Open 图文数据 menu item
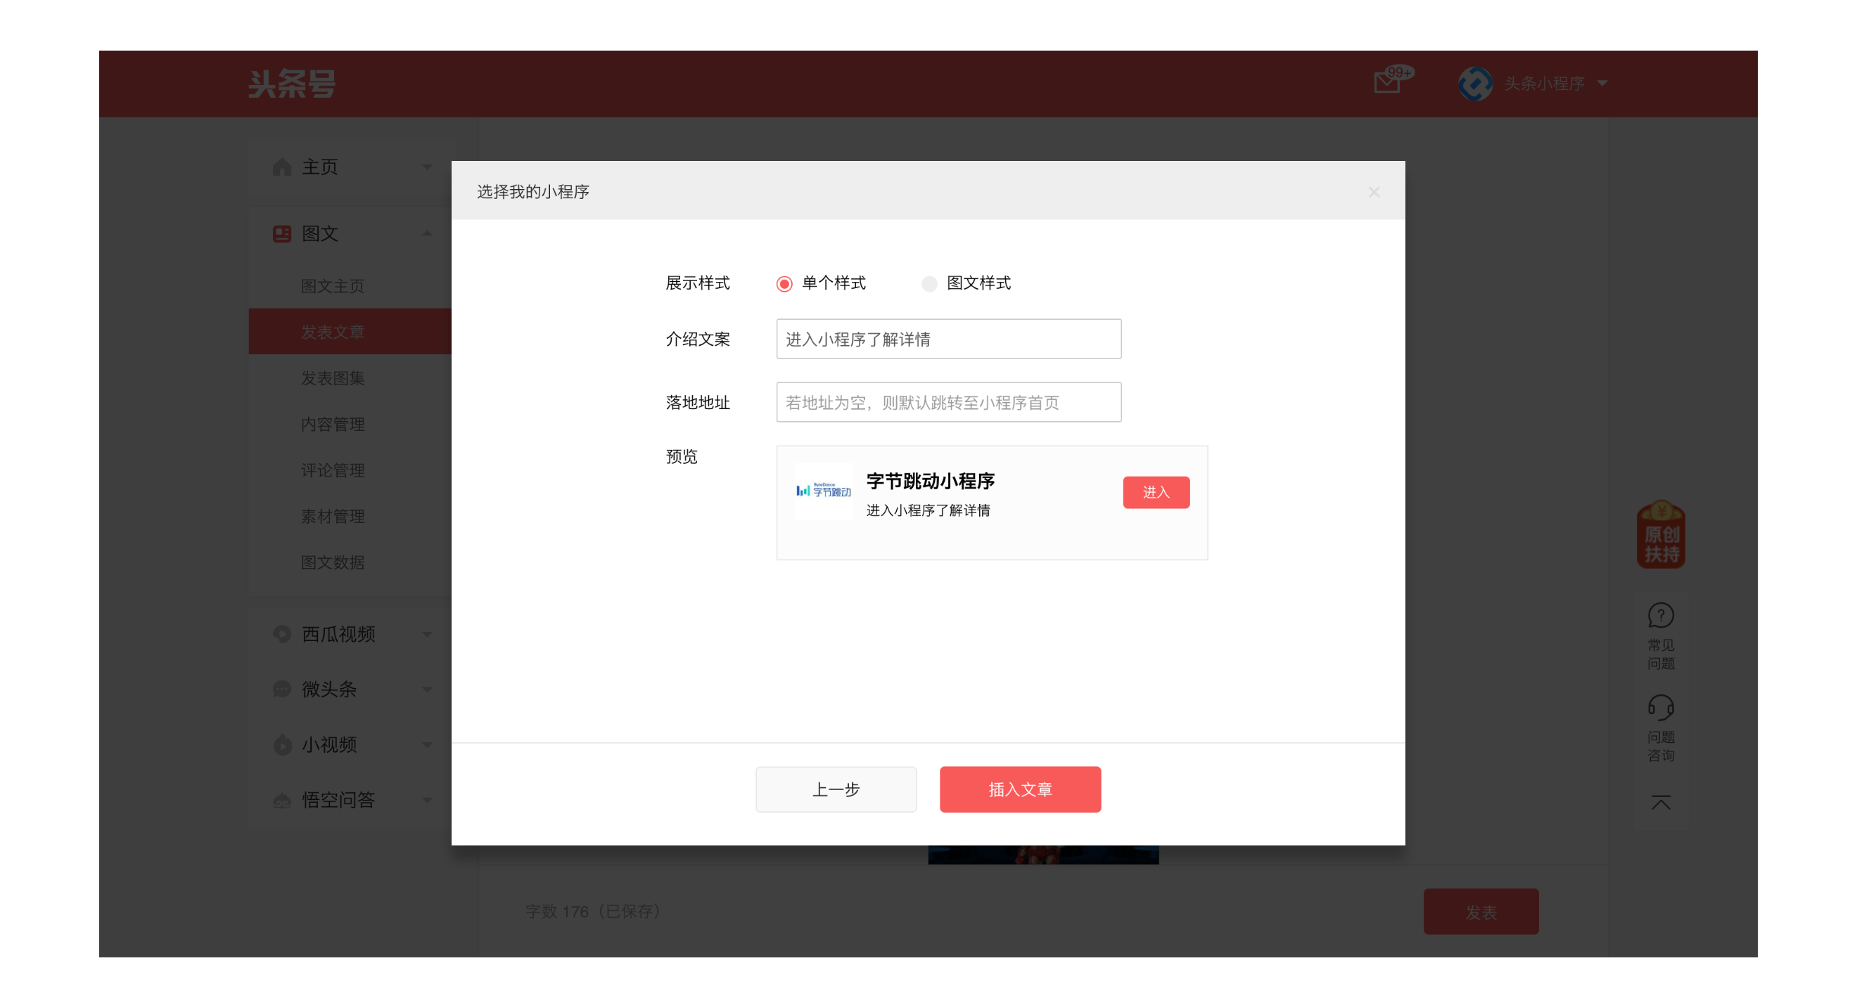Screen dimensions: 1857x1008 [x=332, y=563]
